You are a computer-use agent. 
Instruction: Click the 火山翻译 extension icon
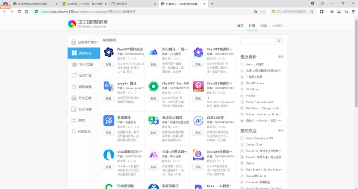click(x=153, y=52)
